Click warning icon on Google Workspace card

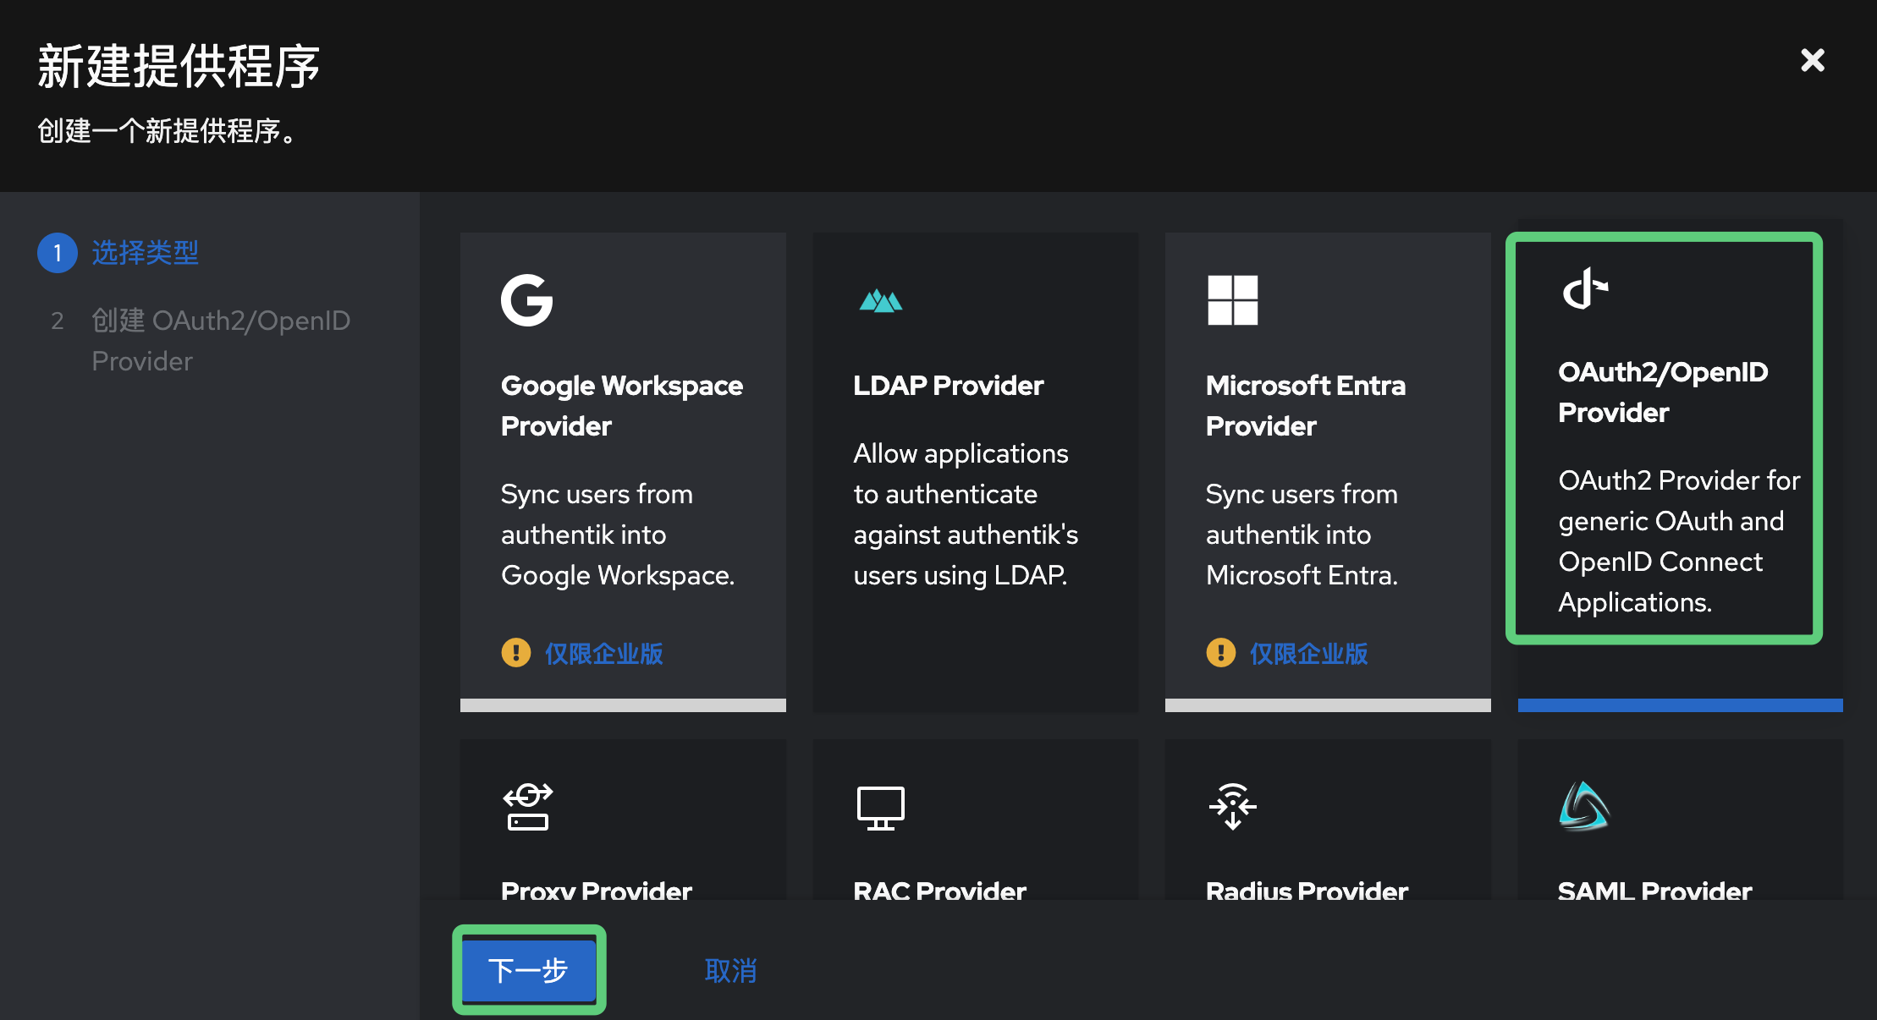click(x=515, y=653)
